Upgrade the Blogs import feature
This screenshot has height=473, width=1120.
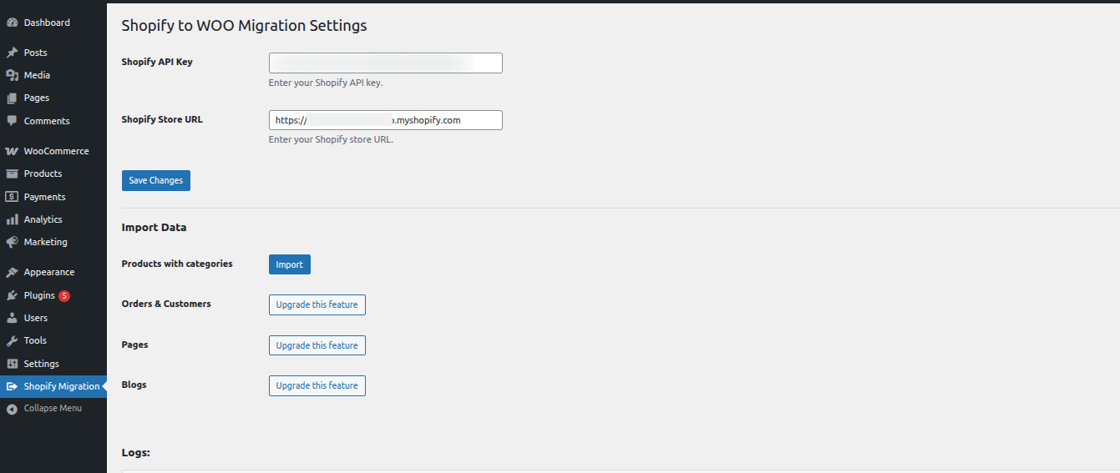pos(317,385)
